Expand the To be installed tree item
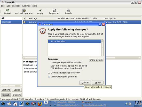This screenshot has width=142, height=107. (49, 41)
